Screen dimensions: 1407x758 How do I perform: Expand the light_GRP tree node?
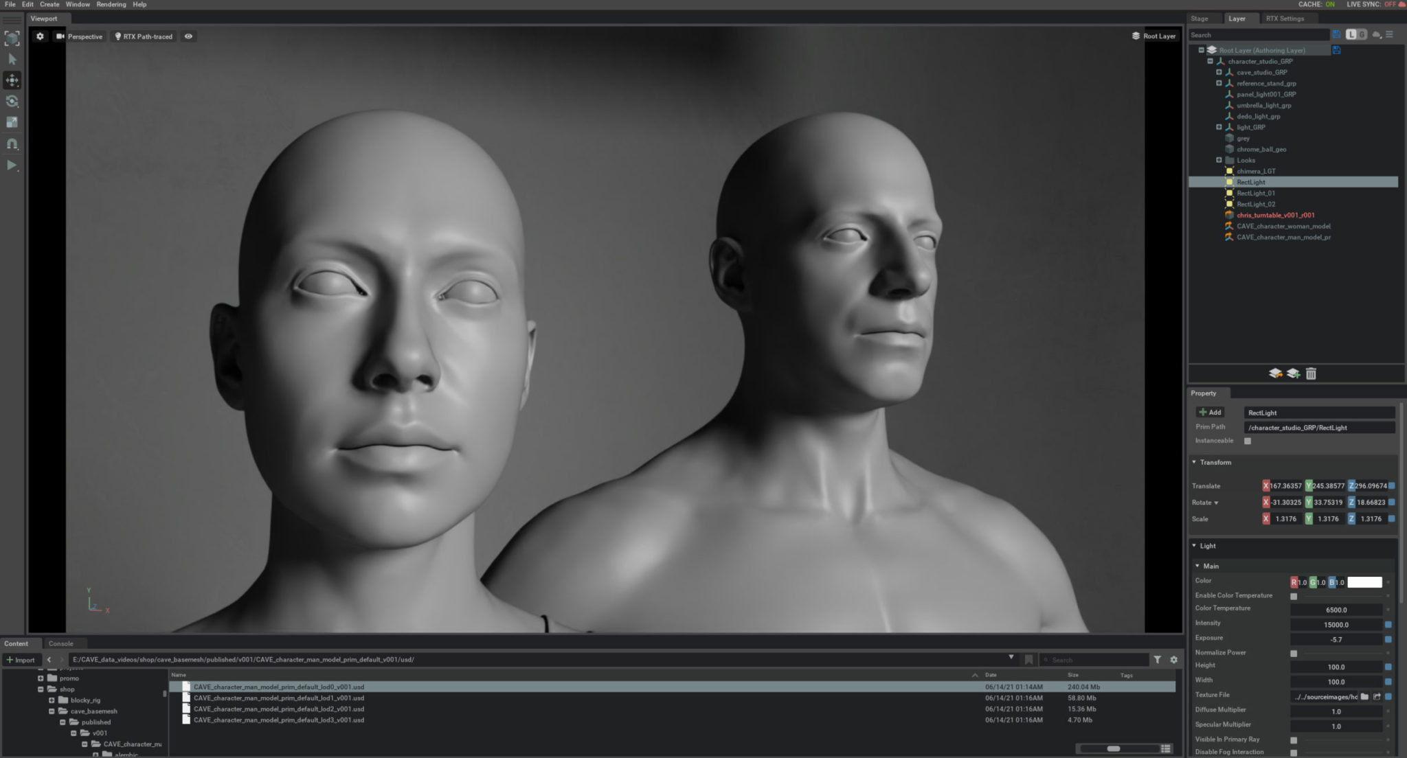1219,127
